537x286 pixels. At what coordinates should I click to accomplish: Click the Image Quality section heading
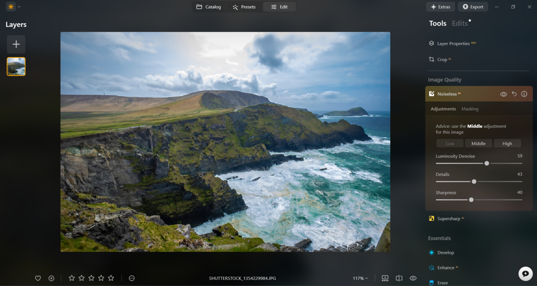coord(444,80)
